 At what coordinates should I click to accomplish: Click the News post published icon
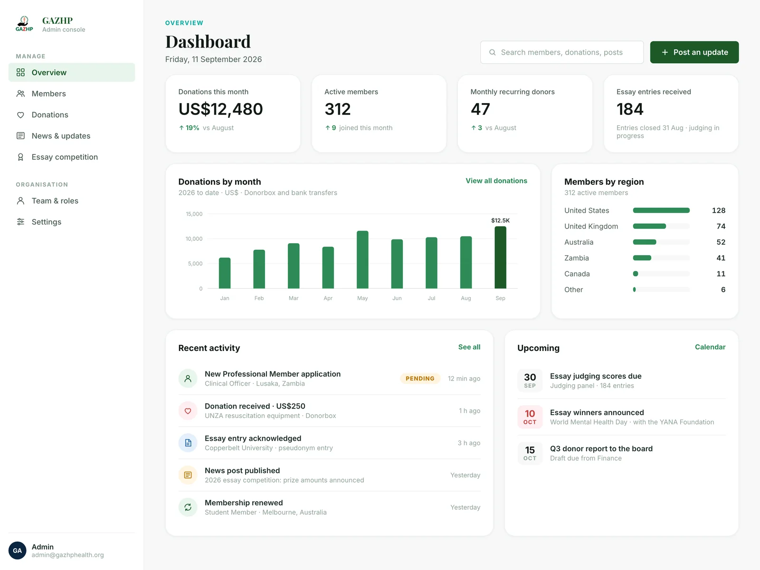pos(188,475)
